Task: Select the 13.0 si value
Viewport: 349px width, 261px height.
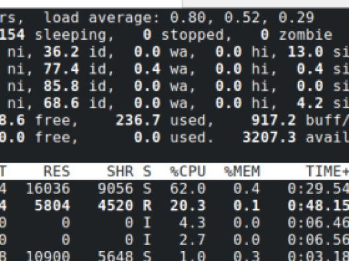Action: tap(305, 52)
